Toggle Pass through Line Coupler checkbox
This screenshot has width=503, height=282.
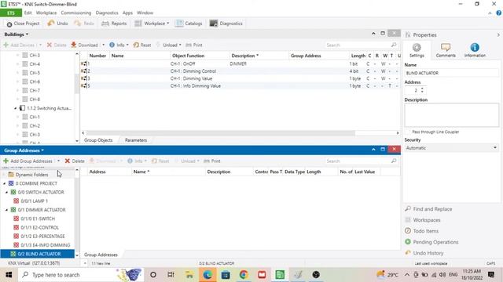coord(409,132)
